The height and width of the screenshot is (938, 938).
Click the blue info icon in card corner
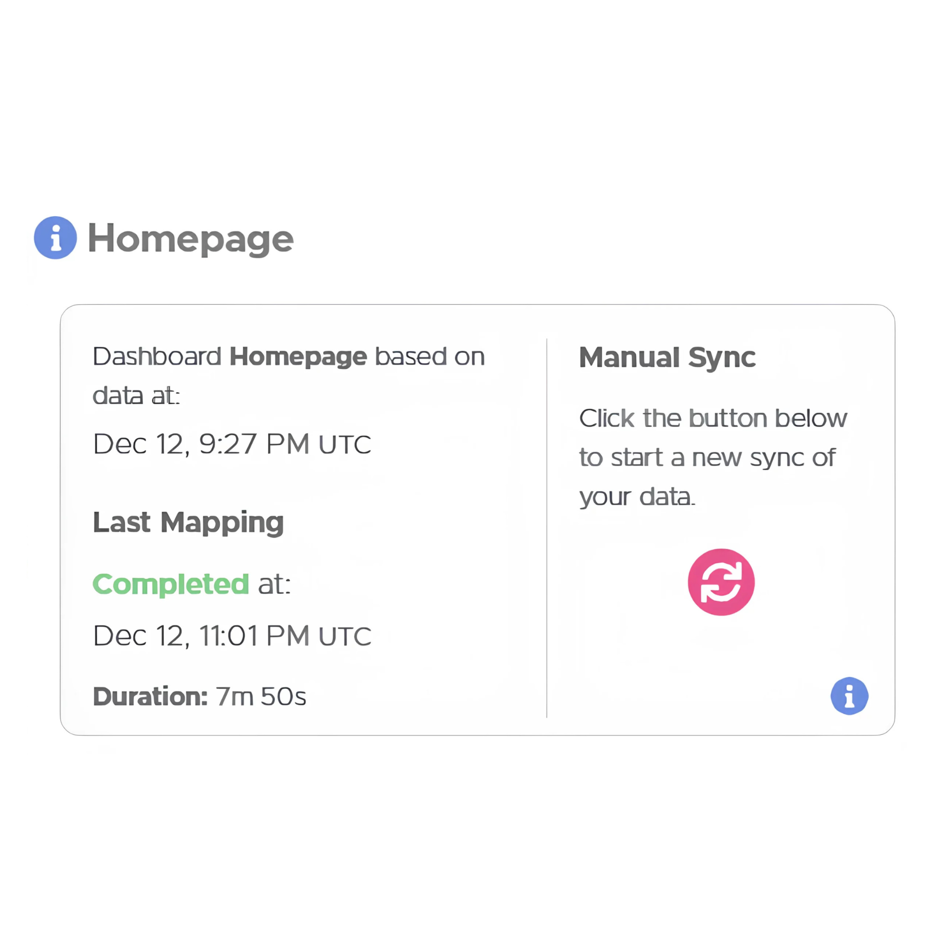pyautogui.click(x=849, y=696)
